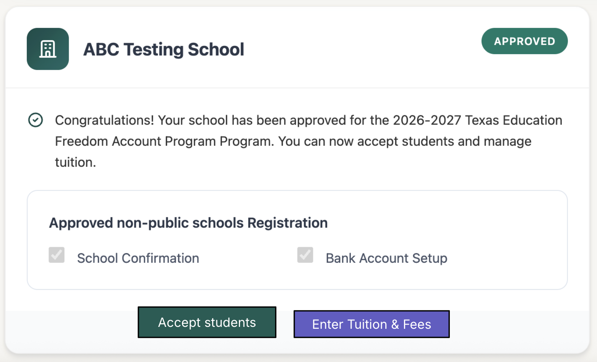Click the Congratulations approval message text

[x=308, y=141]
